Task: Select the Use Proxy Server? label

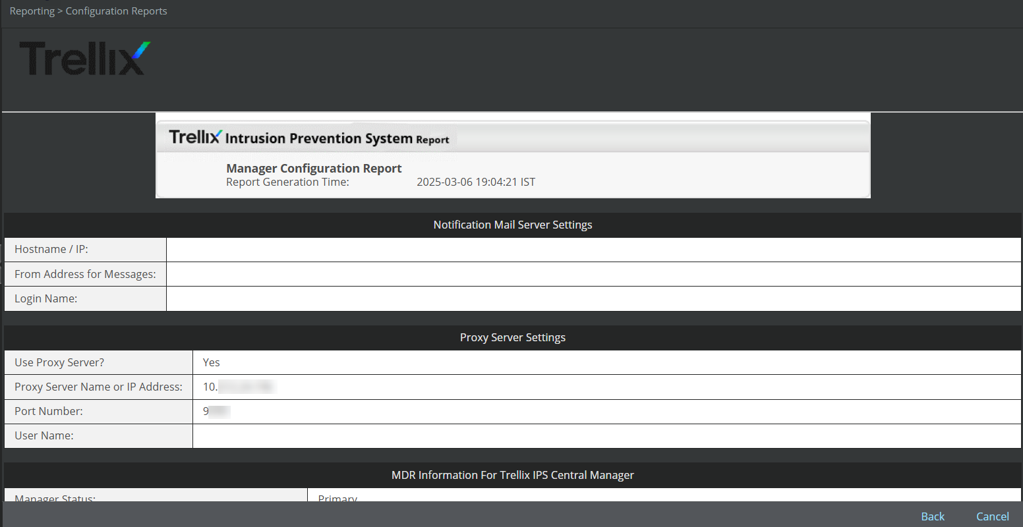Action: (x=59, y=363)
